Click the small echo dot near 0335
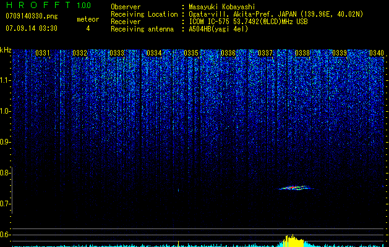 click(x=178, y=190)
